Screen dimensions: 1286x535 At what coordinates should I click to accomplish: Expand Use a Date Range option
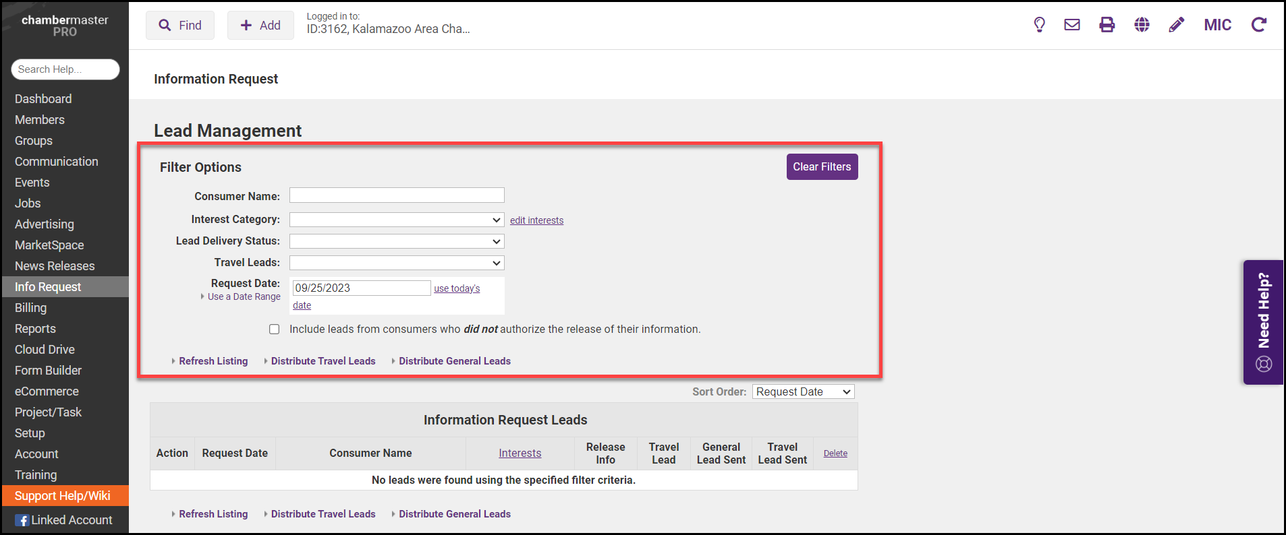243,297
